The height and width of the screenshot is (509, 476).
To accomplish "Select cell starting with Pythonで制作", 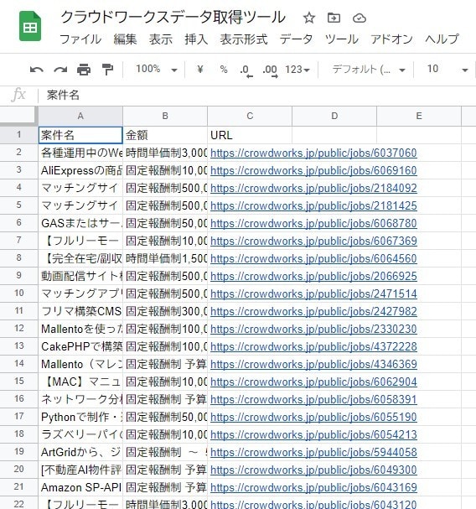I will [x=80, y=417].
